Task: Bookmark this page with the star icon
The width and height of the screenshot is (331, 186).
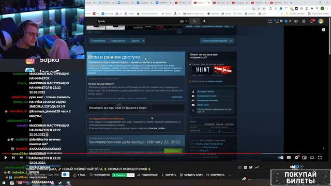Action: pos(264,8)
